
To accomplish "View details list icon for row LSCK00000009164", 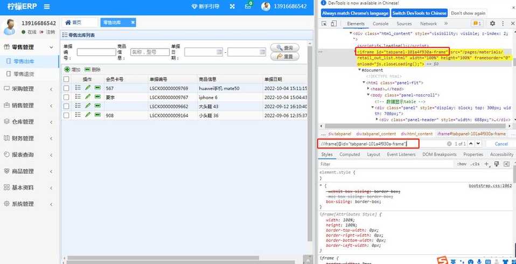I will (x=78, y=115).
